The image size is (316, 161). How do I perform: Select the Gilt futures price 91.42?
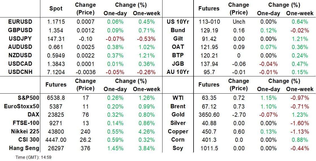(209, 39)
